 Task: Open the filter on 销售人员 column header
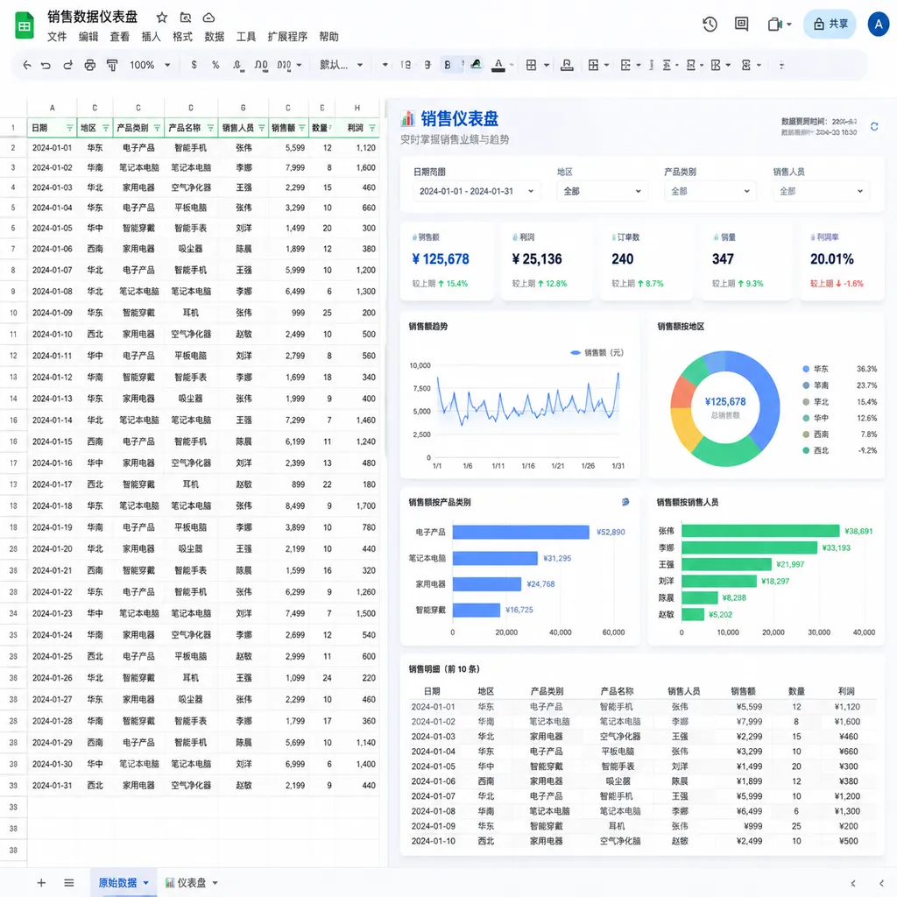coord(261,128)
